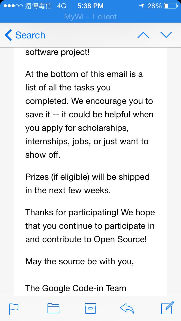Tap the "May the source be with you" line
This screenshot has height=321, width=181.
coord(79,262)
